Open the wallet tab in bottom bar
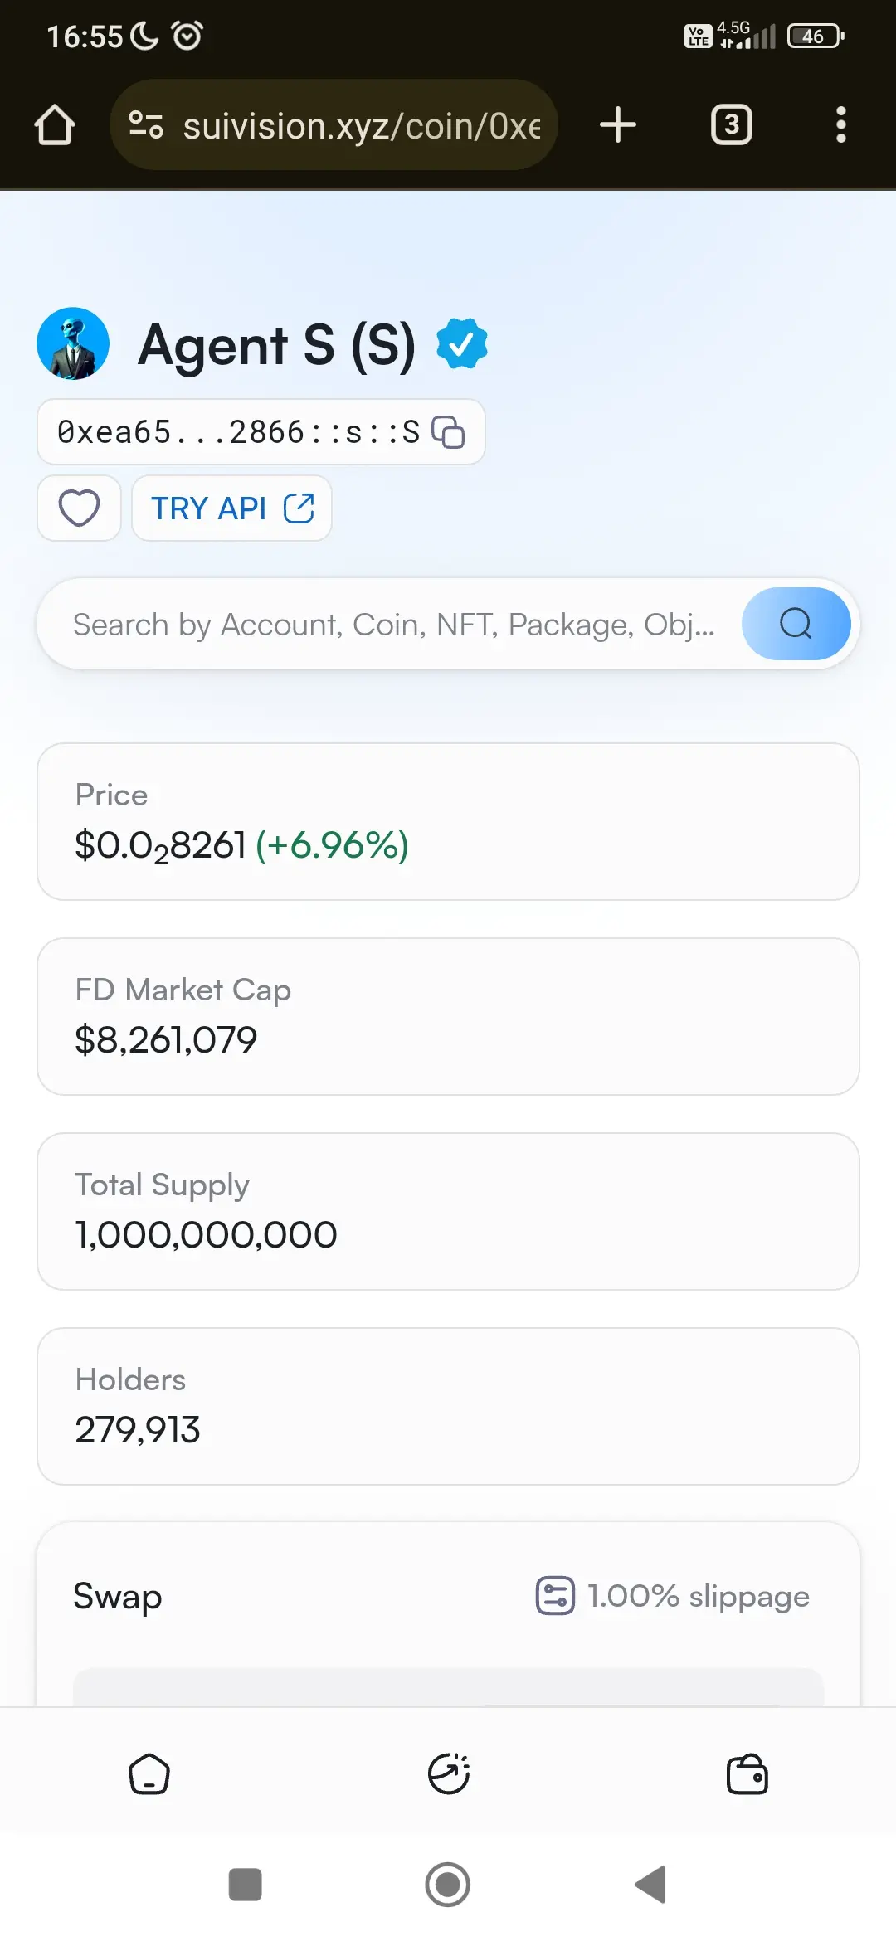 click(747, 1774)
